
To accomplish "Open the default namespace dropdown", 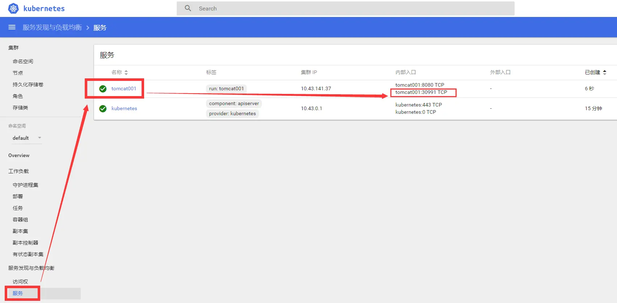I will tap(27, 138).
